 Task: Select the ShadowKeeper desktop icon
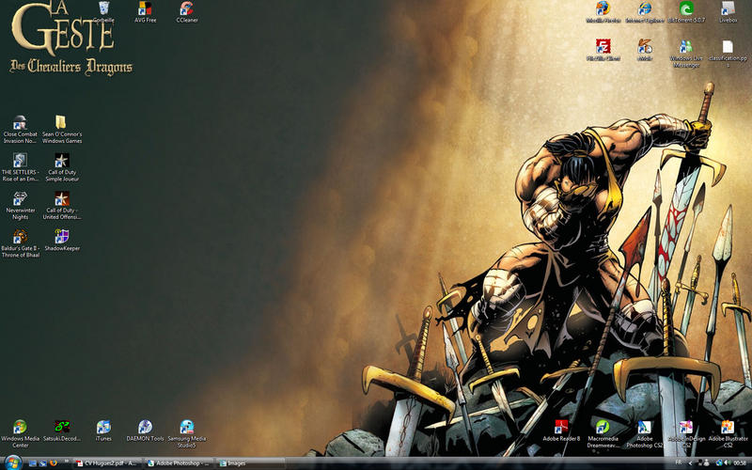pyautogui.click(x=62, y=240)
